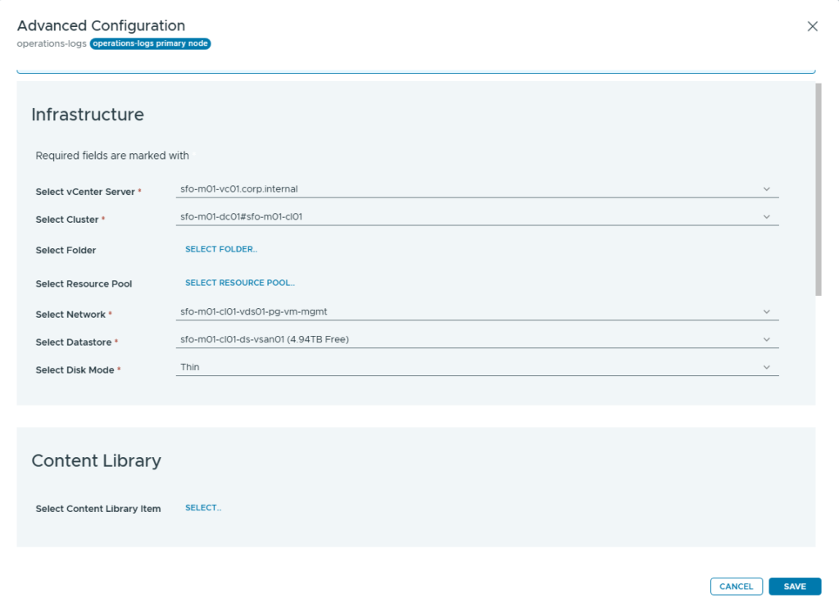
Task: Click the SELECT FOLDER link
Action: [x=221, y=250]
